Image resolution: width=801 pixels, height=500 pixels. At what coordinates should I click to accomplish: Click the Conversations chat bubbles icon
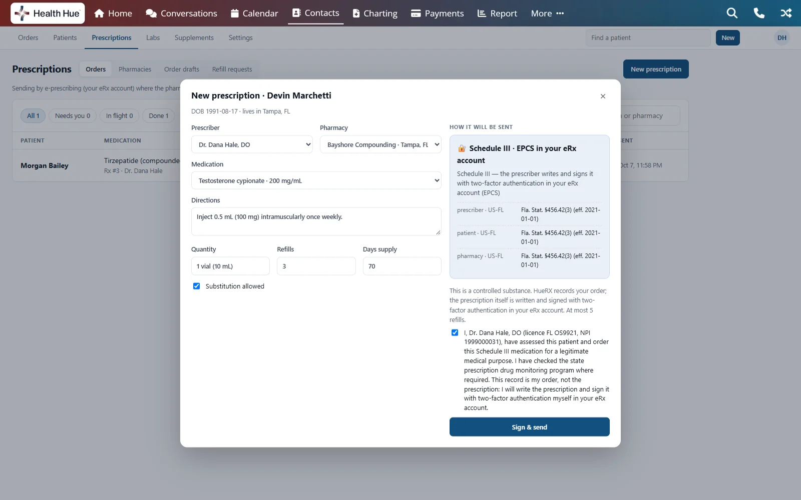click(151, 13)
